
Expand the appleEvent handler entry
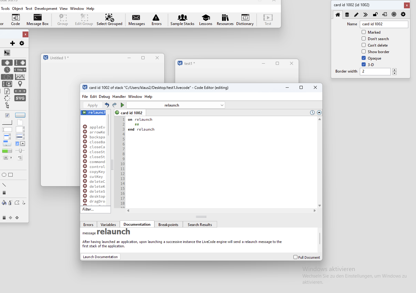(85, 127)
